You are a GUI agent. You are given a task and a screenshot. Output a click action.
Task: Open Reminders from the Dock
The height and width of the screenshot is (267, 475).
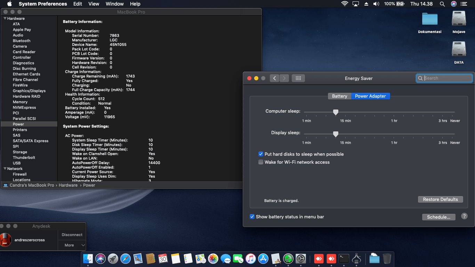(188, 259)
